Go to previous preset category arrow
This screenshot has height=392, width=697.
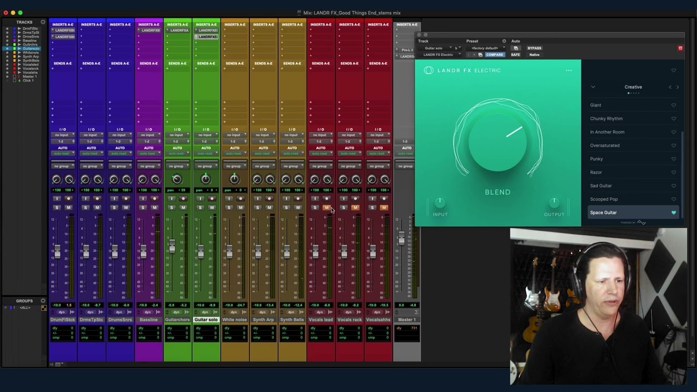pos(670,87)
